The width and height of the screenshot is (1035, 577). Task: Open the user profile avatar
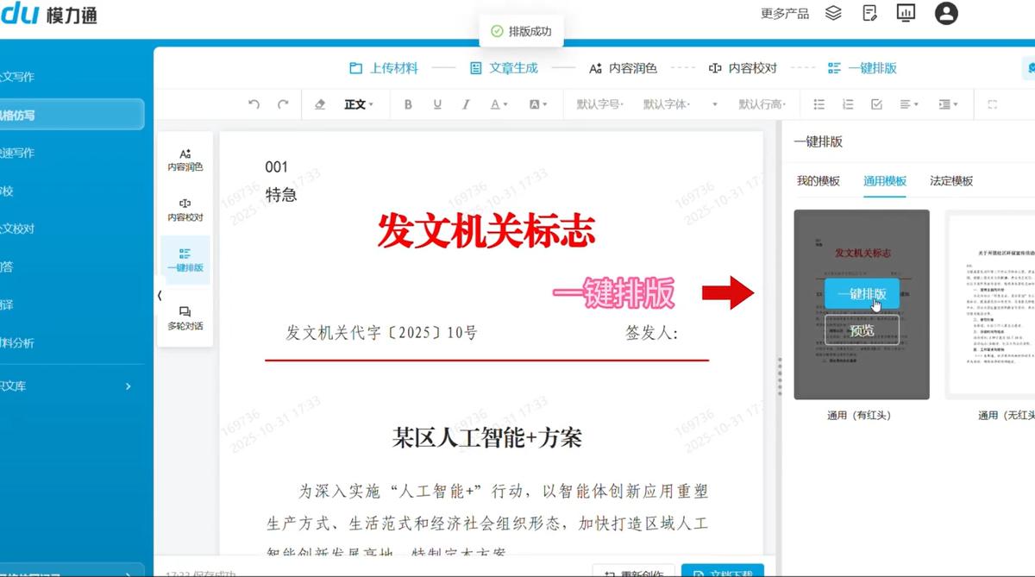click(946, 13)
